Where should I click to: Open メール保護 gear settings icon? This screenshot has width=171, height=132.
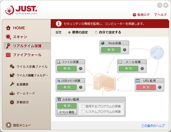(142, 68)
